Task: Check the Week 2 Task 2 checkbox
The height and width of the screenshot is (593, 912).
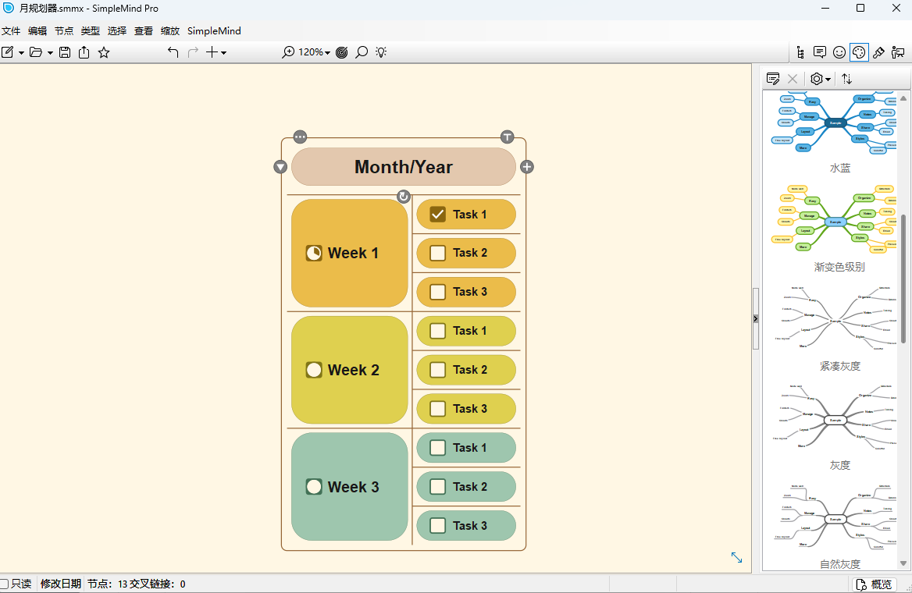Action: click(x=437, y=370)
